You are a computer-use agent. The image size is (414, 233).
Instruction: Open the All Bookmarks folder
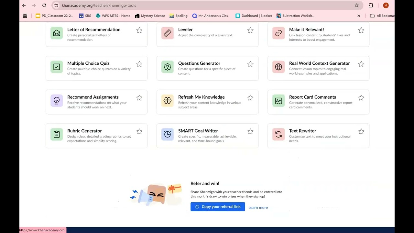(382, 16)
